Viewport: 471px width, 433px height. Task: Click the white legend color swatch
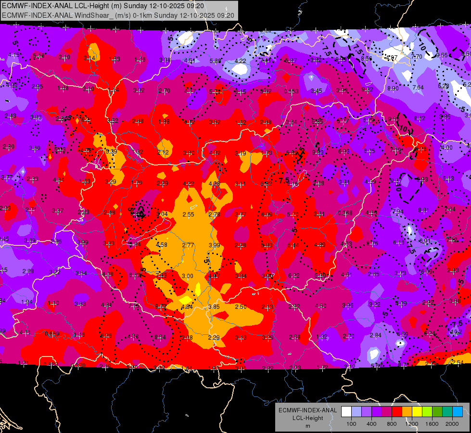point(346,411)
